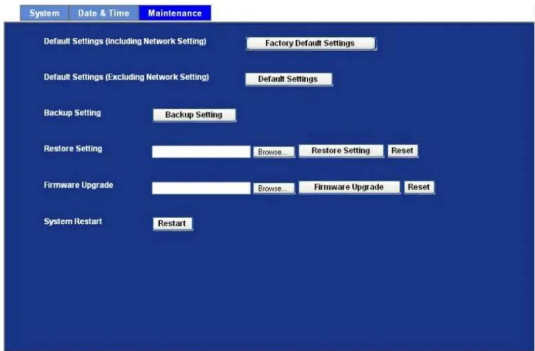
Task: Click the Restore Setting button
Action: (341, 151)
